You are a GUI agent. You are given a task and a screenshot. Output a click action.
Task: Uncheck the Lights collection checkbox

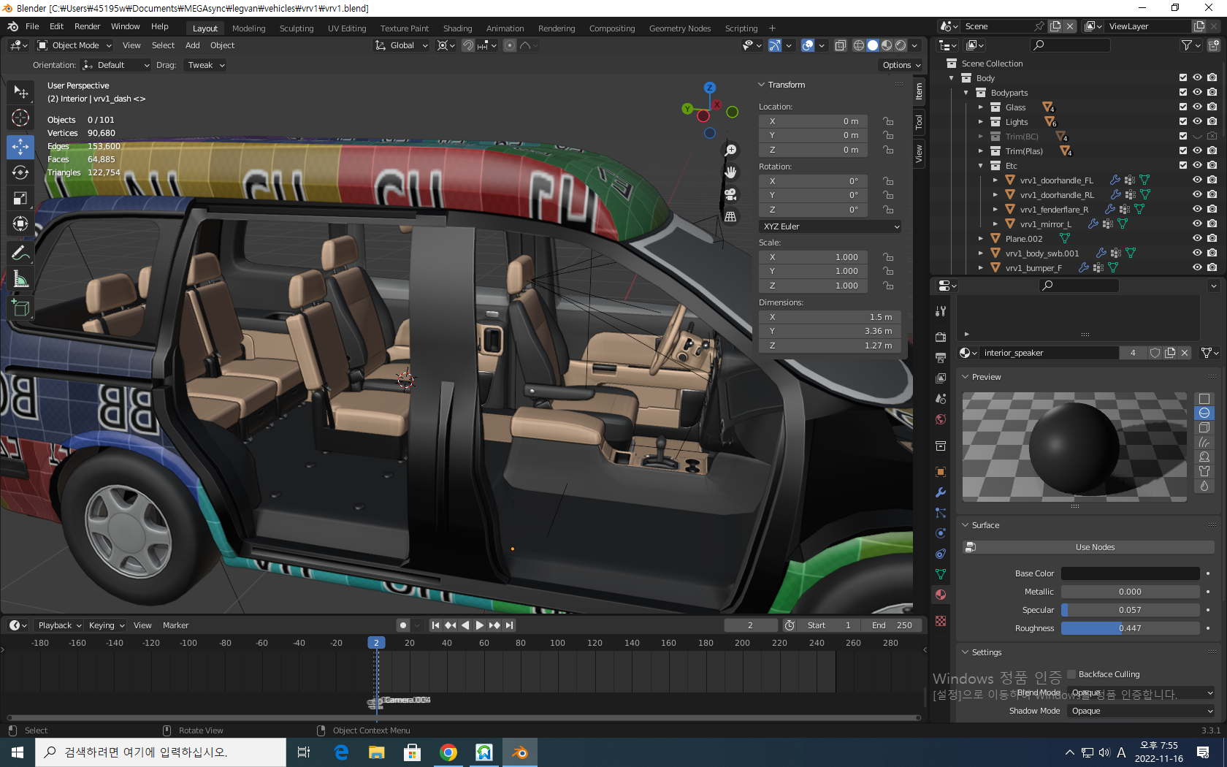(x=1183, y=122)
